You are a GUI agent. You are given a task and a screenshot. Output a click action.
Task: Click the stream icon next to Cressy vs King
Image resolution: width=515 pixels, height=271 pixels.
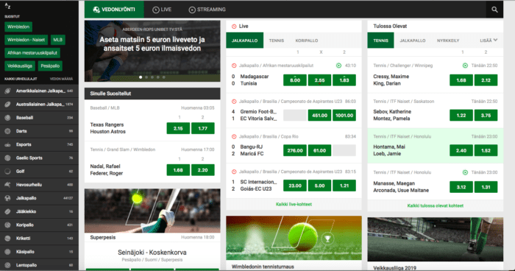pyautogui.click(x=465, y=66)
